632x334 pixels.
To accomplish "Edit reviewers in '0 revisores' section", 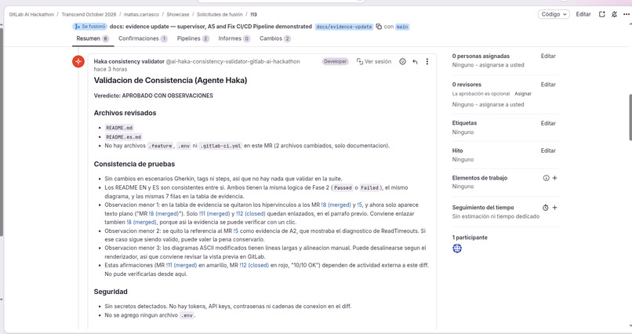I will (x=548, y=85).
